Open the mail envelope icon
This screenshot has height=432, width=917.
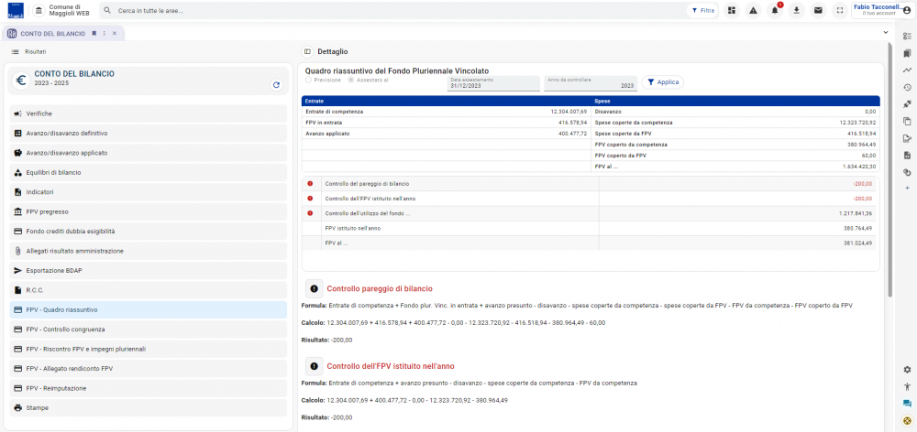tap(818, 10)
